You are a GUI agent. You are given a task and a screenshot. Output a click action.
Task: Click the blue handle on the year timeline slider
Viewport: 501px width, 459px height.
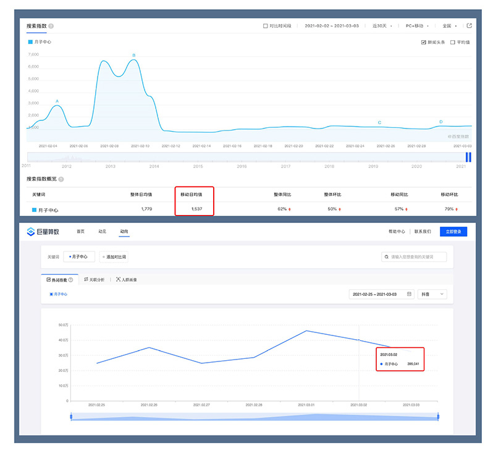(x=468, y=158)
